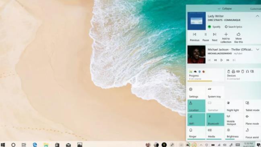Play the Michael Jackson Thriller video

[x=222, y=60]
